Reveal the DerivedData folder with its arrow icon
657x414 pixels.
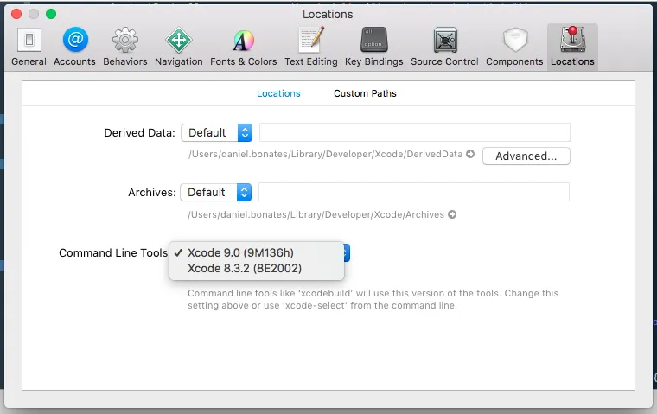click(470, 154)
